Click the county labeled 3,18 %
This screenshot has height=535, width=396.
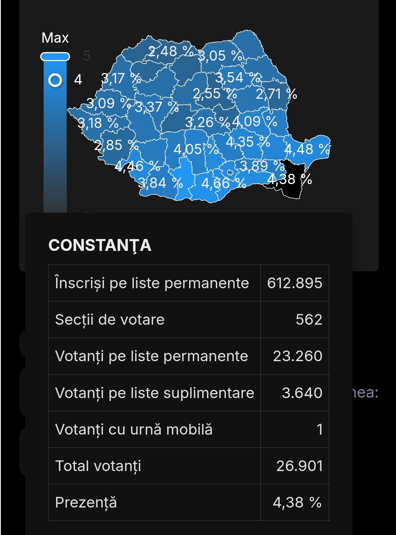(x=98, y=123)
